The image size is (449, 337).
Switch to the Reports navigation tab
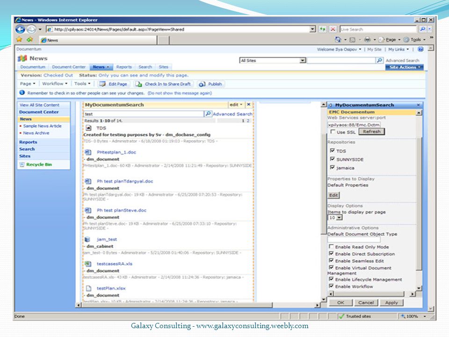tap(124, 67)
